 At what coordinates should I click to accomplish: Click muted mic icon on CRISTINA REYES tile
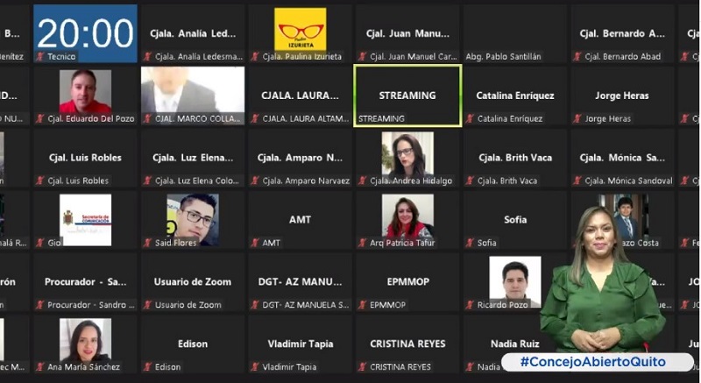click(363, 367)
